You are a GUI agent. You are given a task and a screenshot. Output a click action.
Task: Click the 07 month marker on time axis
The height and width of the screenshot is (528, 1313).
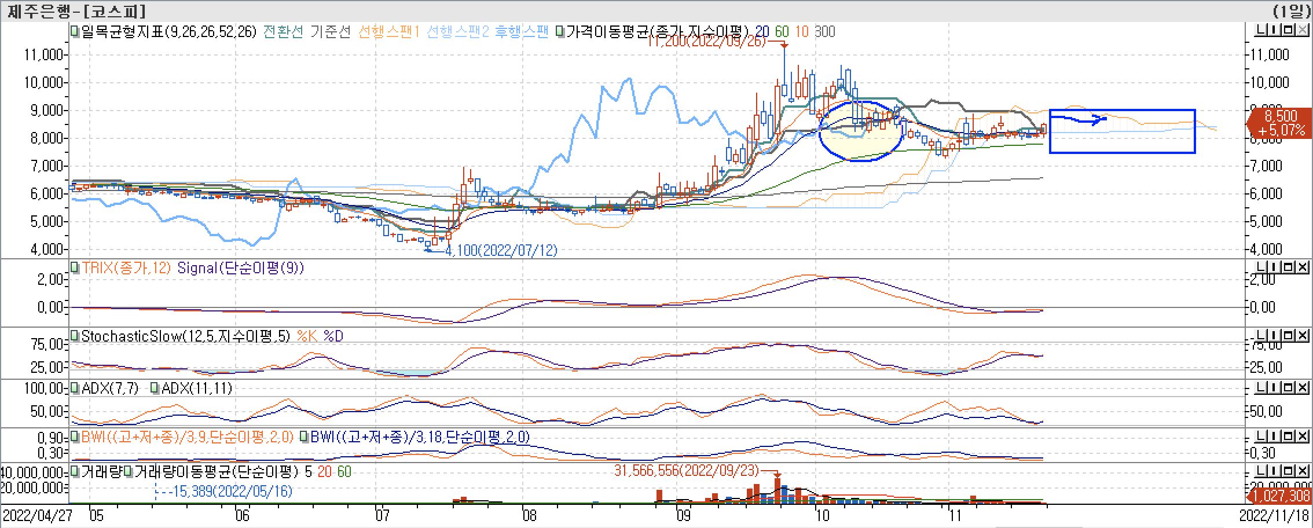coord(382,515)
